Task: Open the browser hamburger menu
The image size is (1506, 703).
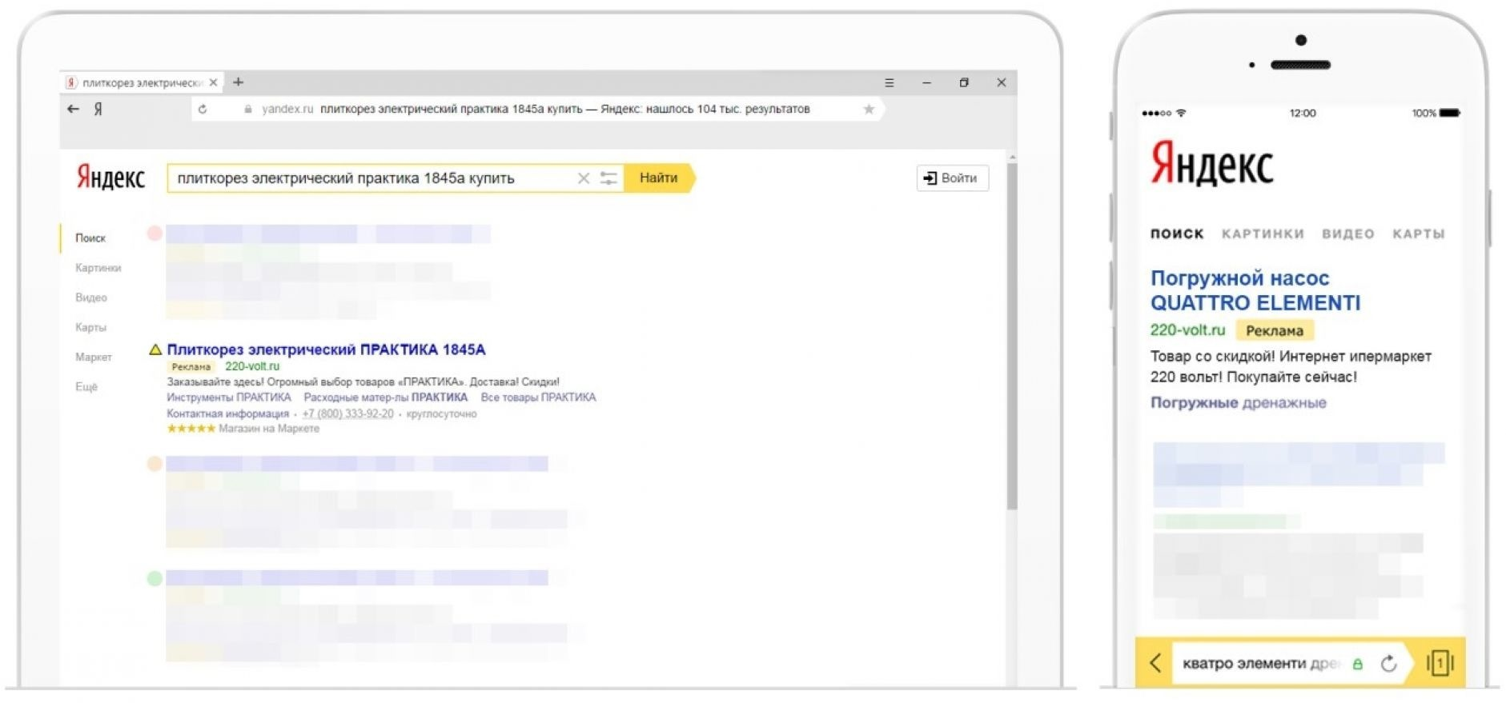Action: [x=889, y=82]
